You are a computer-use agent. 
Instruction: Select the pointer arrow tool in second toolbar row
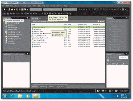(x=56, y=14)
